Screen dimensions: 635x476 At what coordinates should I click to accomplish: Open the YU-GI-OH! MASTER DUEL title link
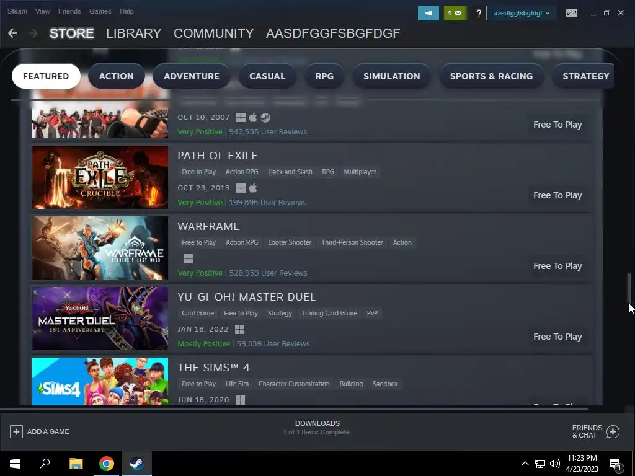247,297
